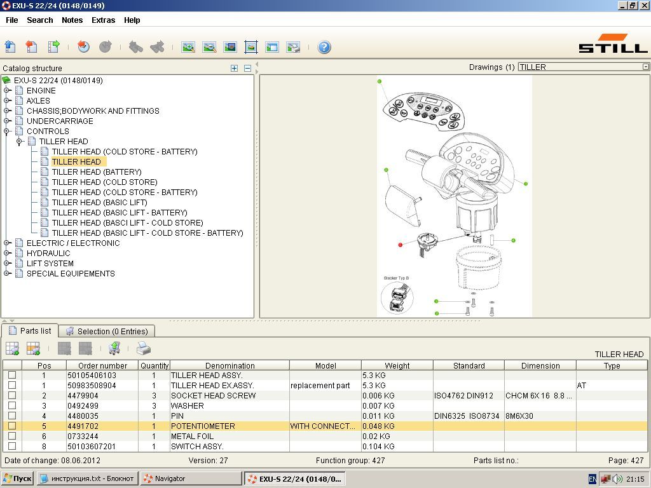Click the volume icon in system tray

click(617, 479)
